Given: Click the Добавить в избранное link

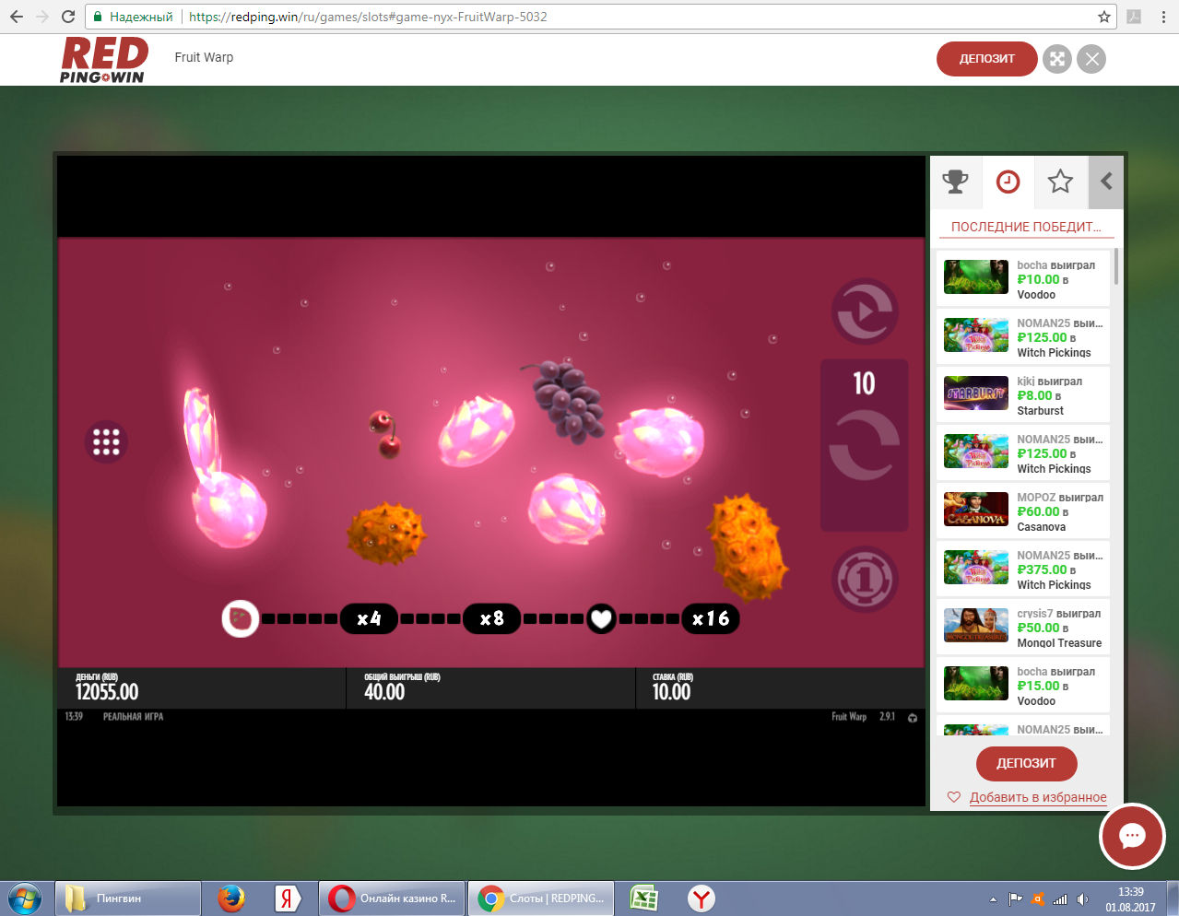Looking at the screenshot, I should [x=1038, y=797].
